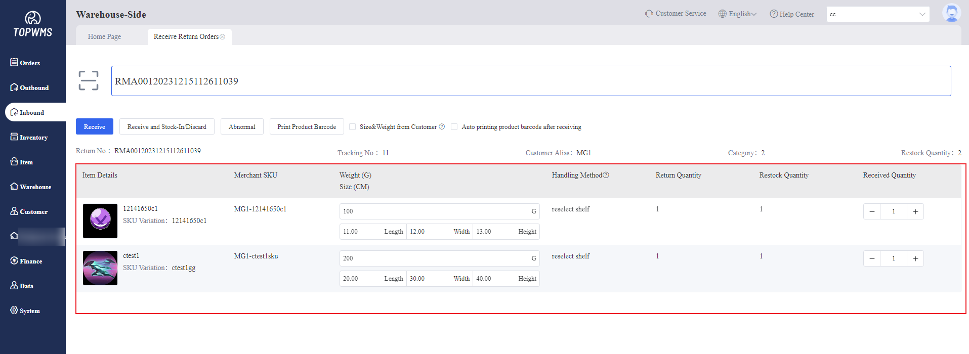
Task: Click Print Product Barcode button
Action: click(x=307, y=127)
